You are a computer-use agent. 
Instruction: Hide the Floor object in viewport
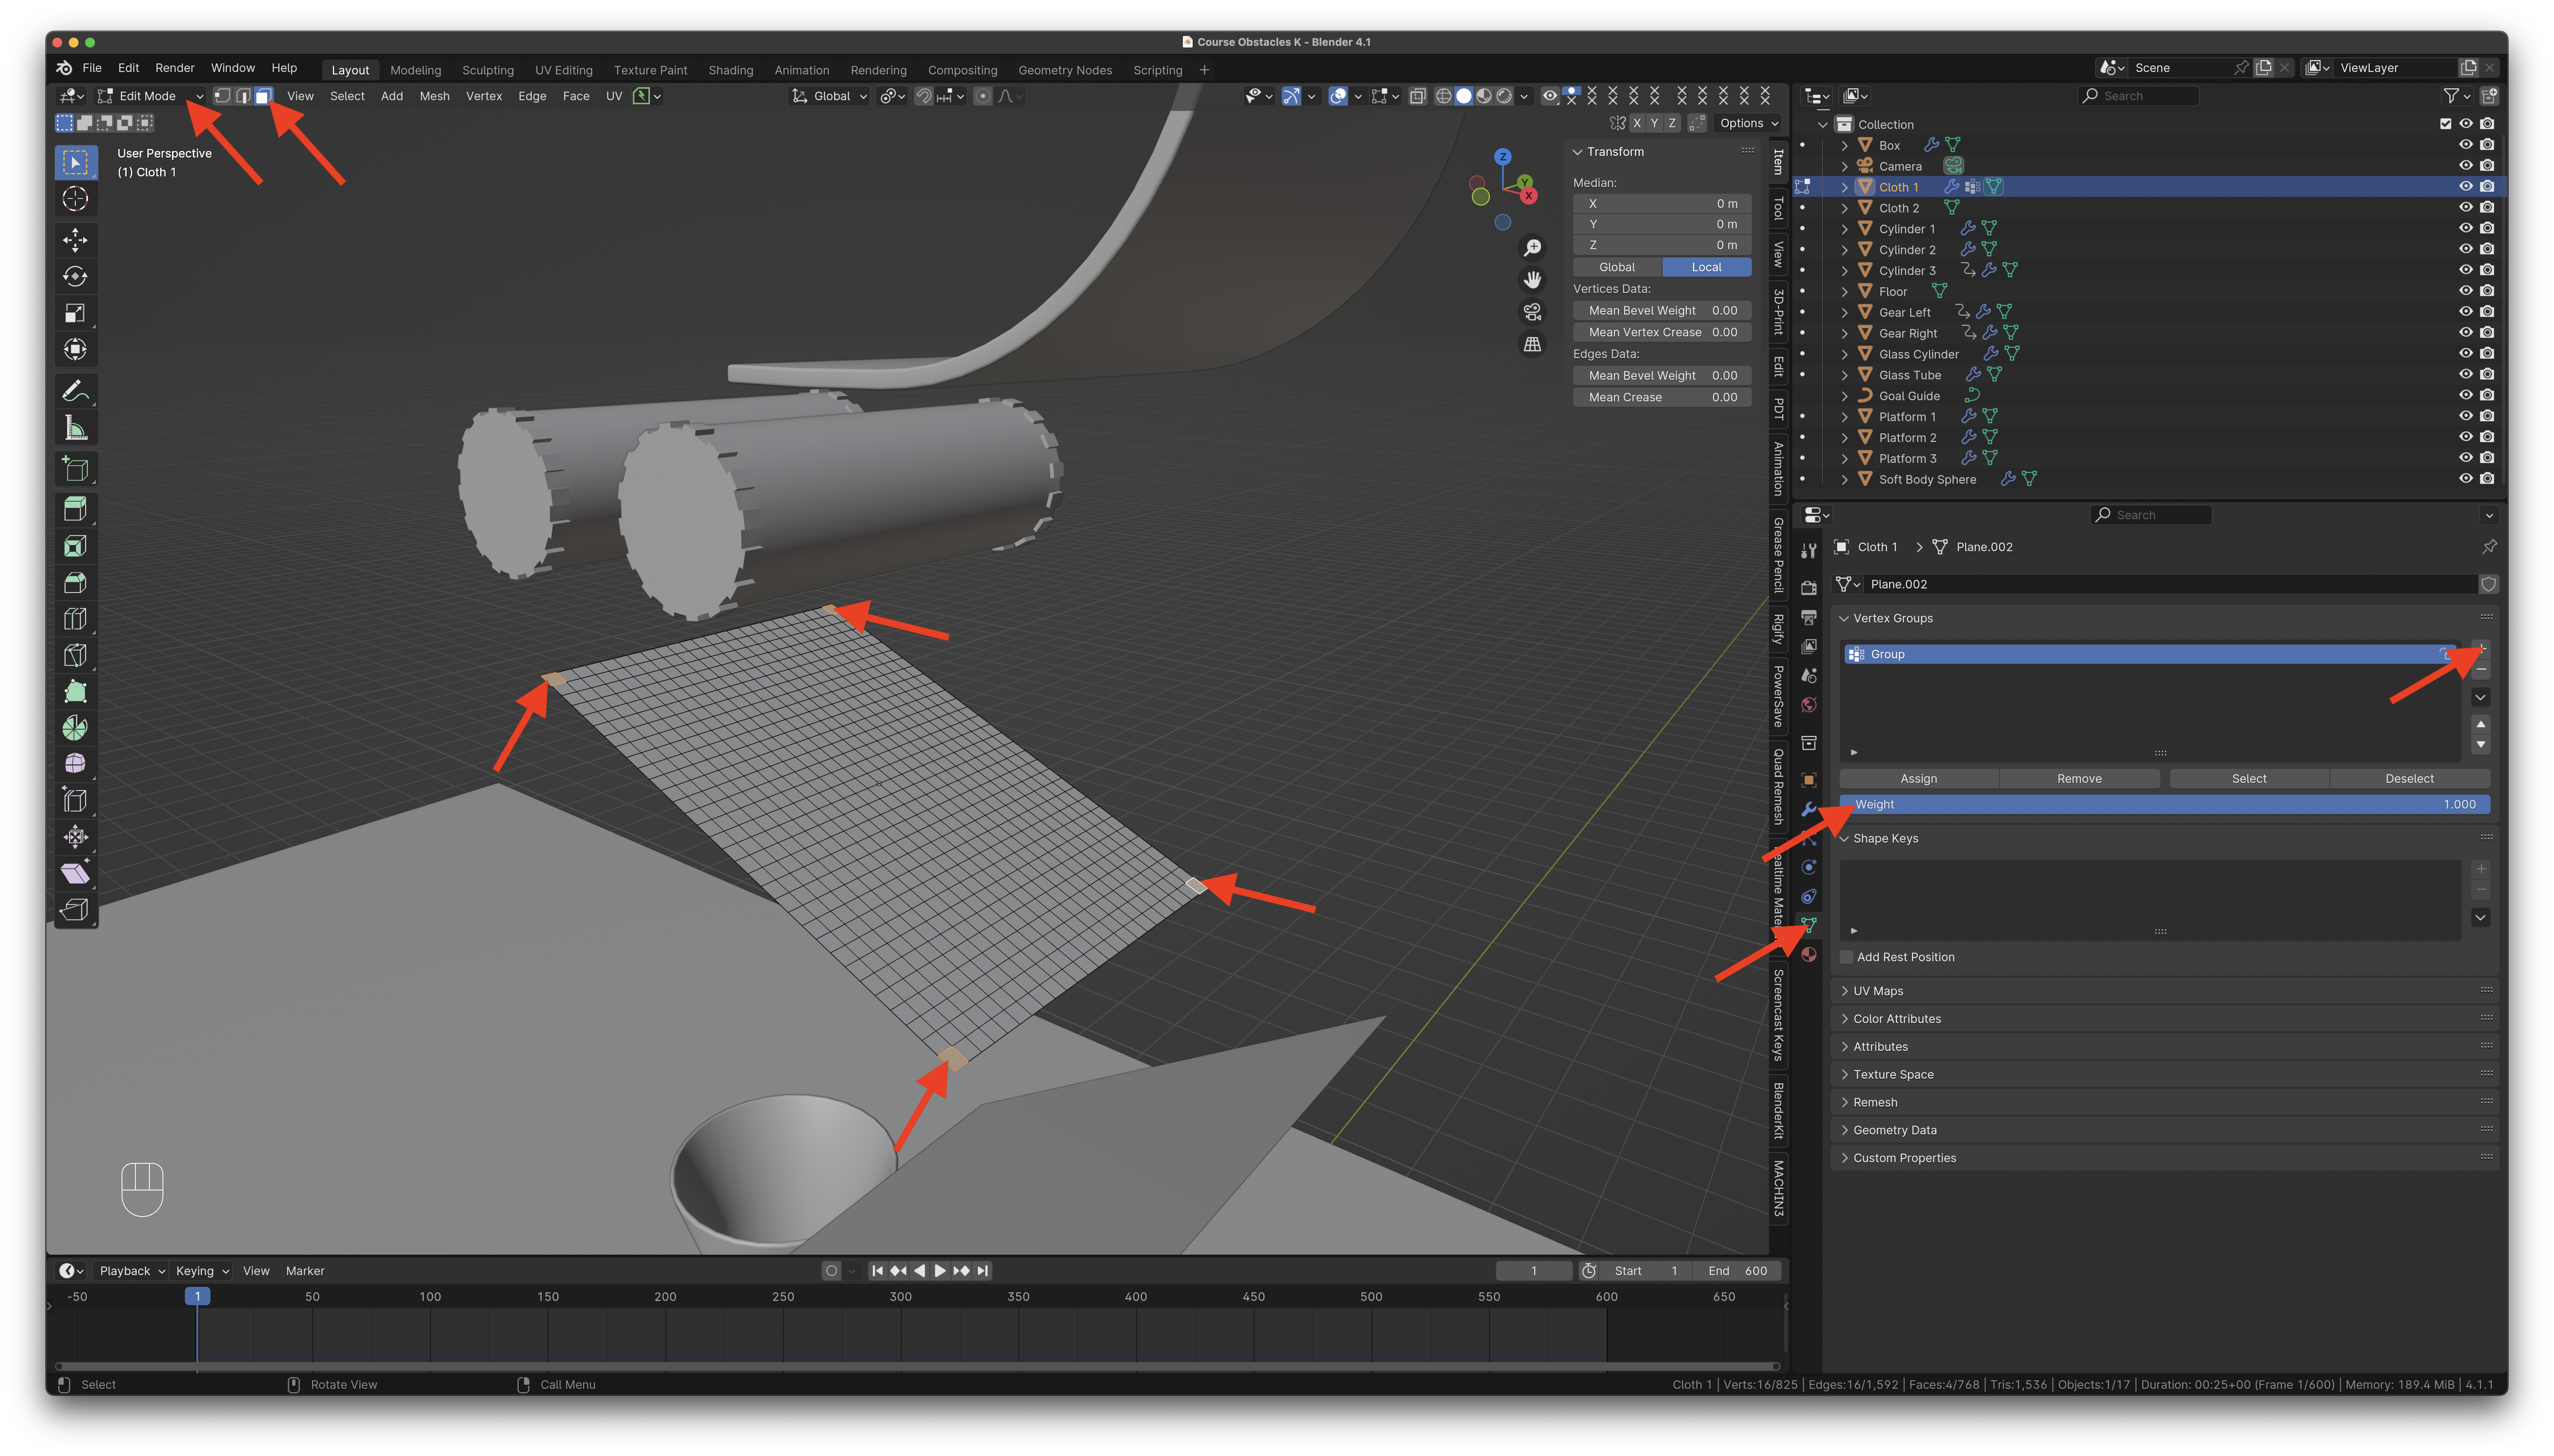pos(2465,291)
